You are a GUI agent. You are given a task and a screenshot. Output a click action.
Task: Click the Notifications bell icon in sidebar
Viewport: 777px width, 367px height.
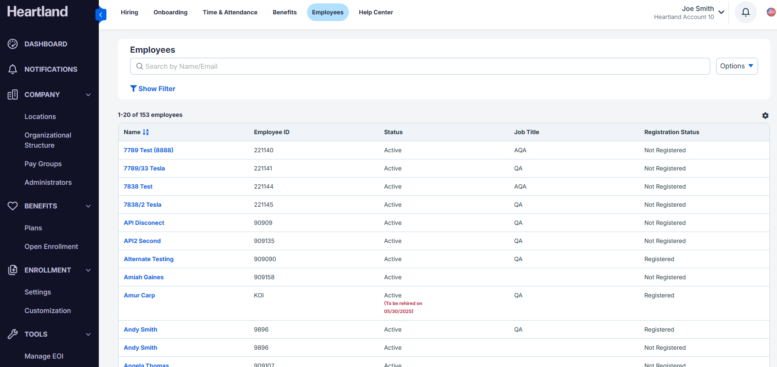point(13,69)
